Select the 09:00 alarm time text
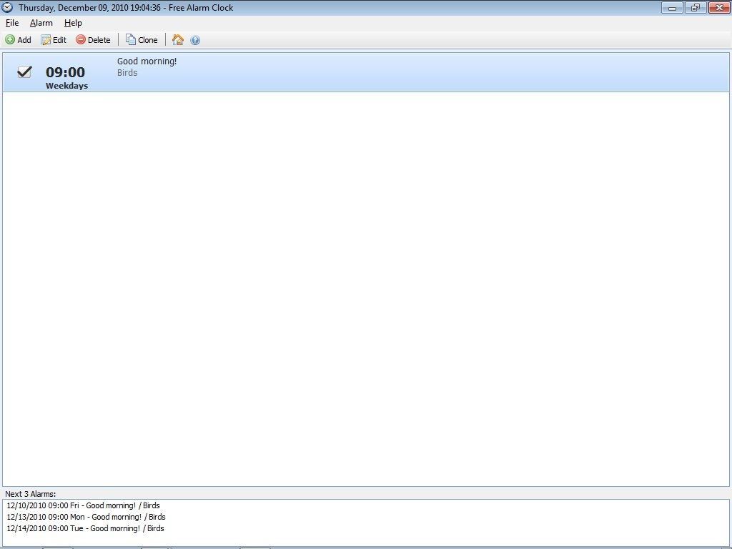 coord(65,72)
